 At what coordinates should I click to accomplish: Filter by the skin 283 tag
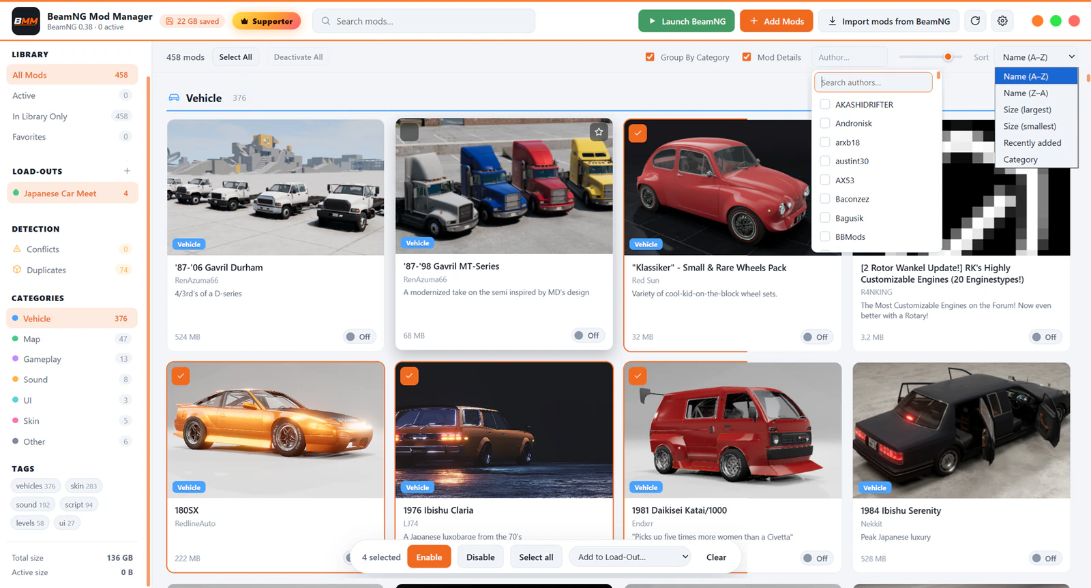click(x=84, y=486)
